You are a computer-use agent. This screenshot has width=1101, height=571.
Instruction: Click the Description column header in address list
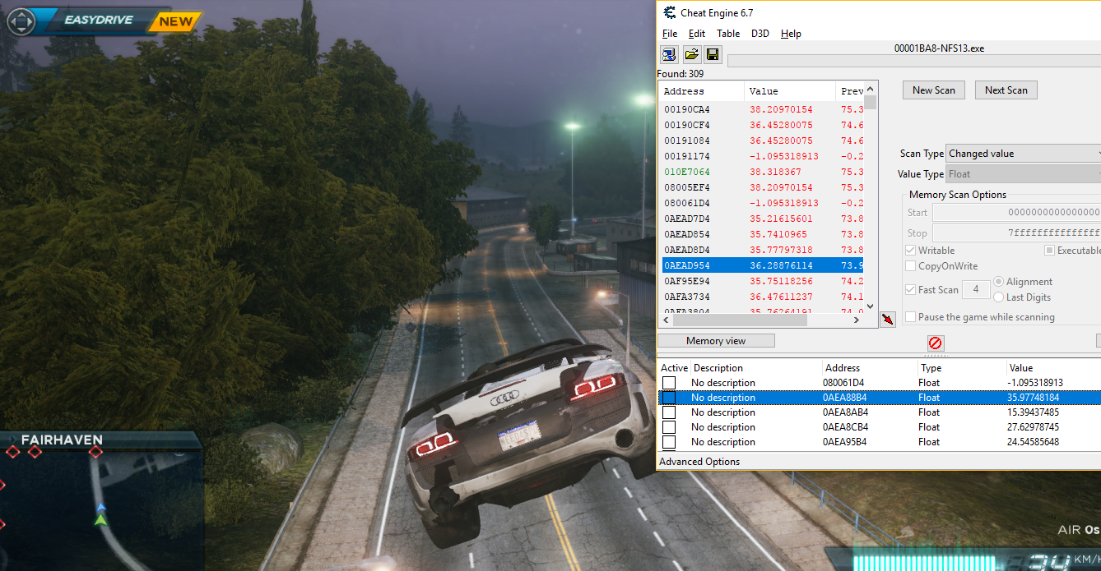coord(757,368)
